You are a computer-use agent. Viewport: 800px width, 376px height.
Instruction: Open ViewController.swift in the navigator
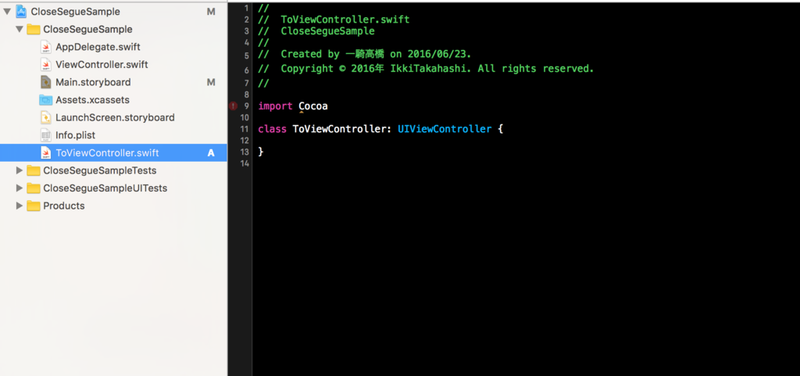(102, 65)
